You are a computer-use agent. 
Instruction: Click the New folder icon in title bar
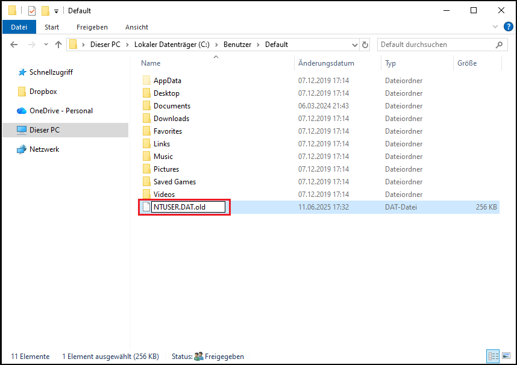[x=45, y=11]
